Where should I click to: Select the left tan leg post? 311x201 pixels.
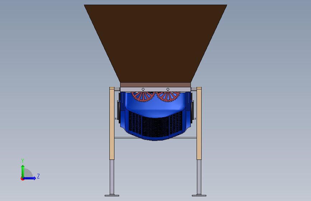pyautogui.click(x=112, y=123)
